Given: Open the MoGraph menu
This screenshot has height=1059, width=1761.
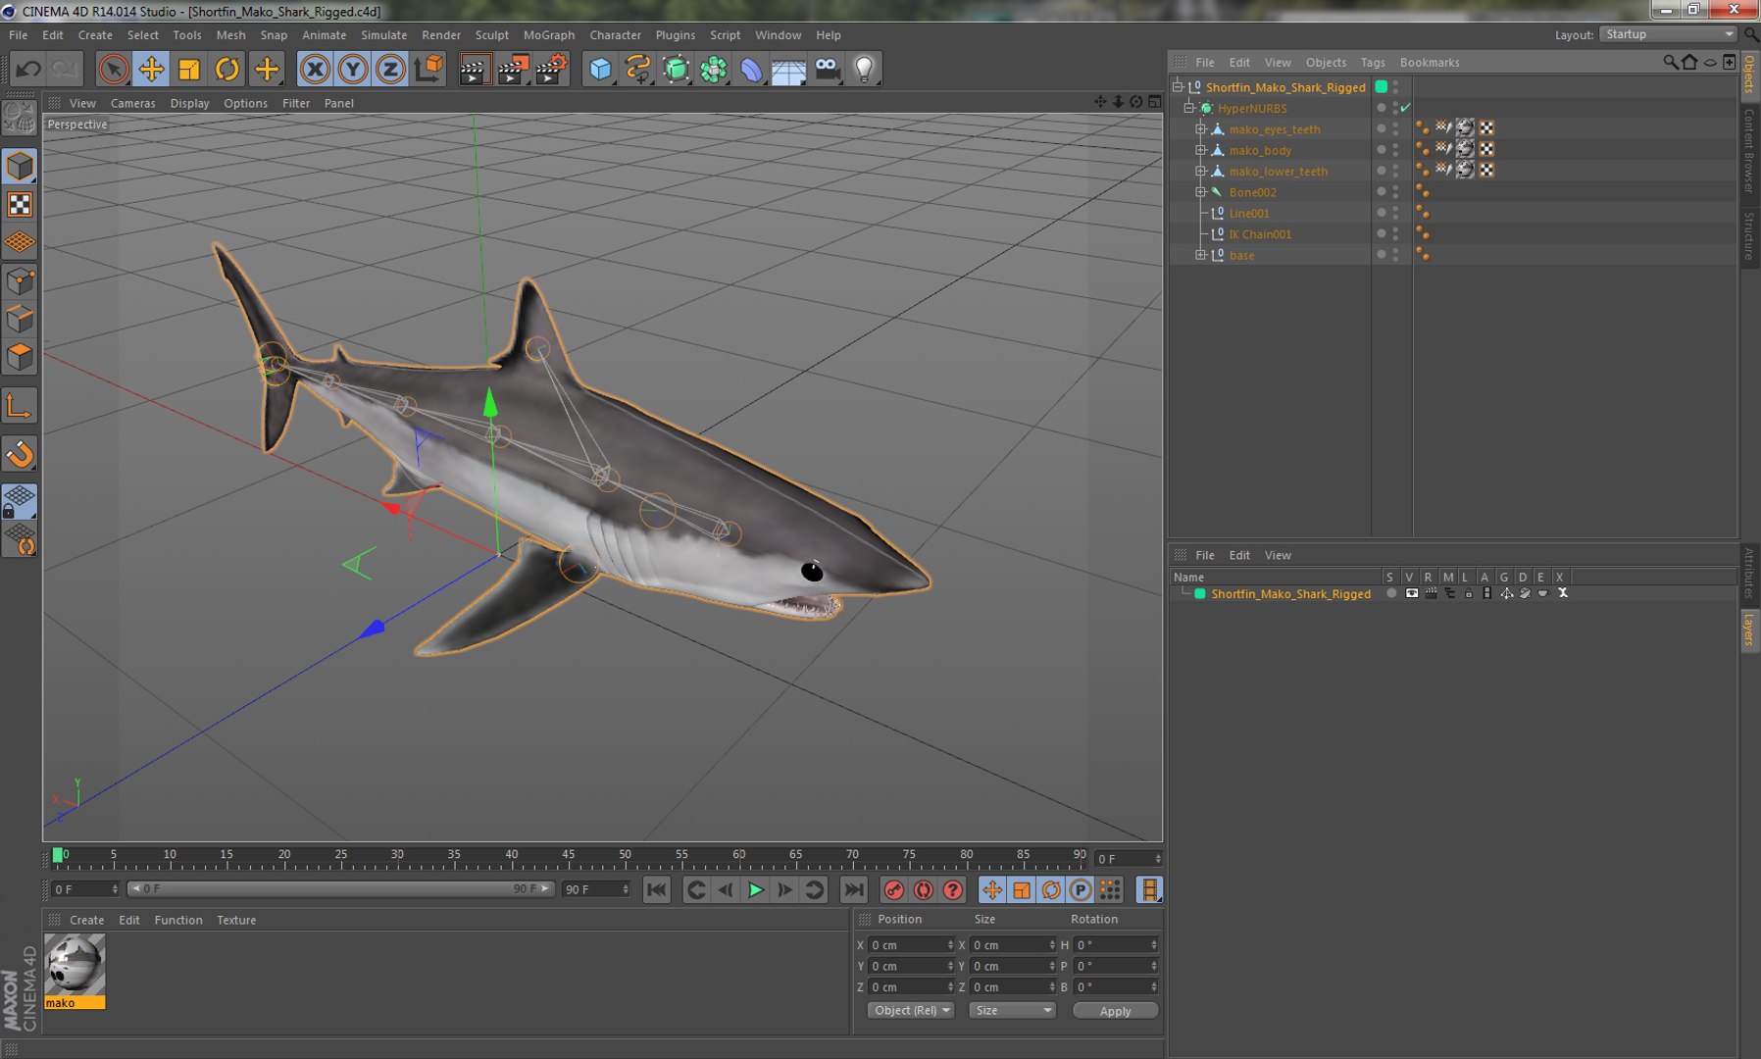Looking at the screenshot, I should tap(549, 34).
